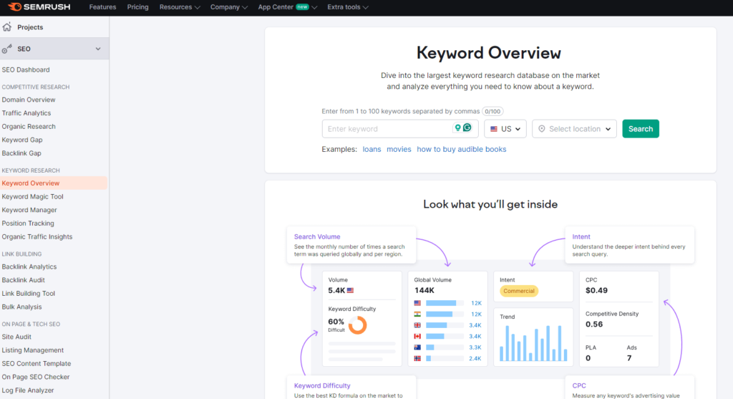Click the green location pin icon in the keyword field
The width and height of the screenshot is (733, 399).
coord(458,128)
